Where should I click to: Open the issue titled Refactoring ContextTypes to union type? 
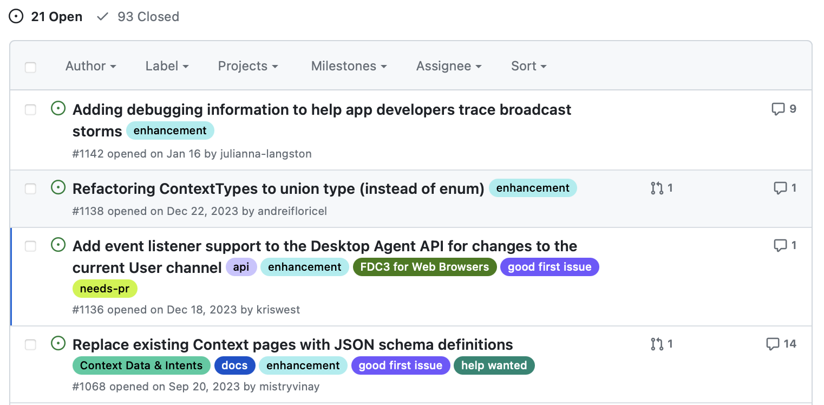click(x=278, y=188)
